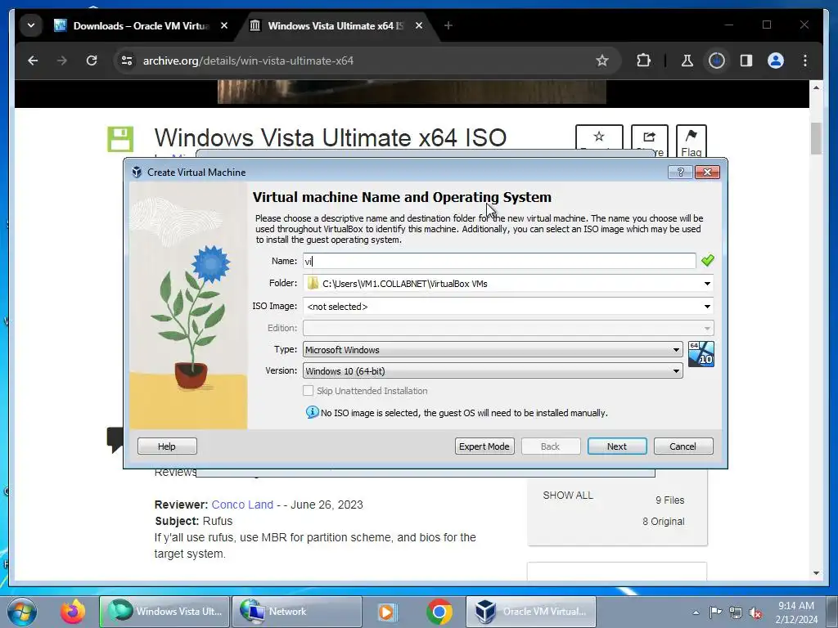Image resolution: width=838 pixels, height=628 pixels.
Task: Click the webpage vertical scrollbar thumb
Action: pyautogui.click(x=816, y=139)
